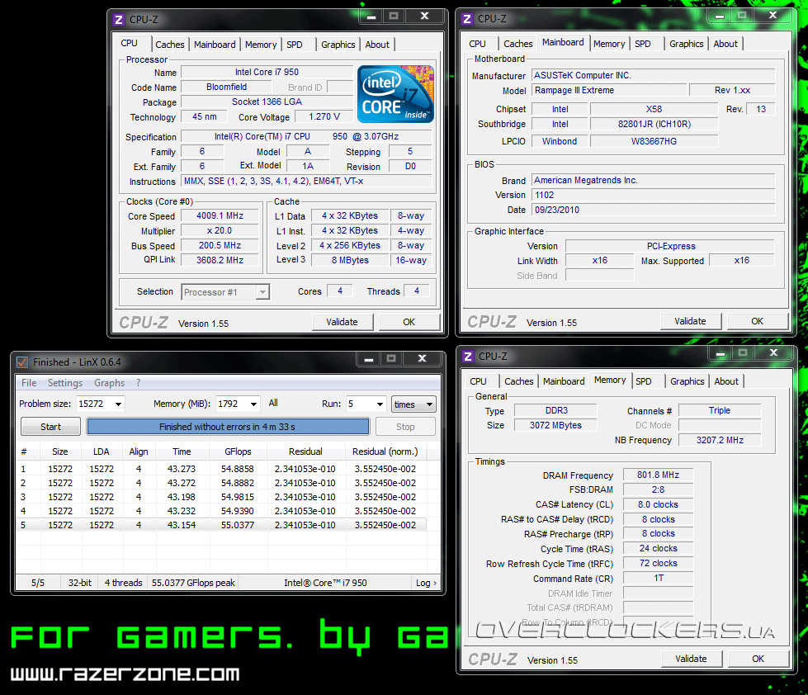Image resolution: width=808 pixels, height=695 pixels.
Task: Open Graphics tab in CPU-Z processor window
Action: point(338,45)
